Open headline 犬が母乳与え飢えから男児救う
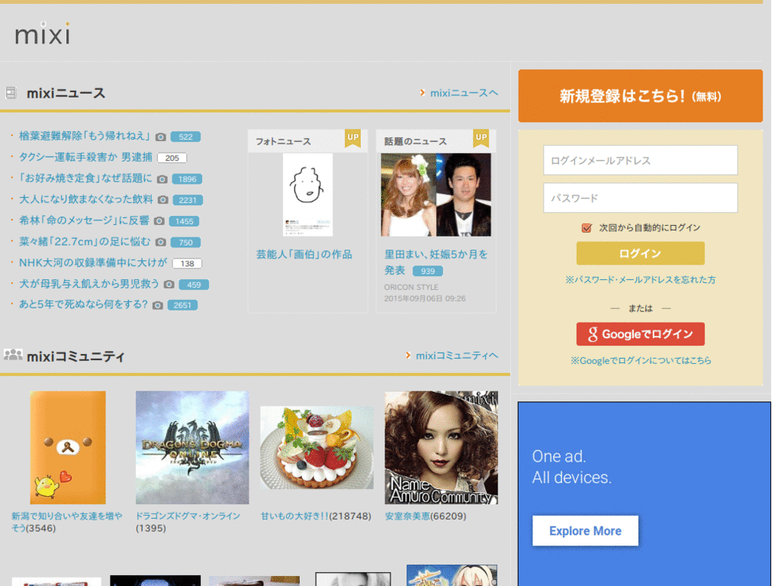 89,284
